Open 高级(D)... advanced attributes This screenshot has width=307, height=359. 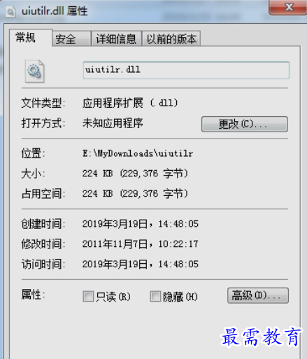pyautogui.click(x=258, y=295)
